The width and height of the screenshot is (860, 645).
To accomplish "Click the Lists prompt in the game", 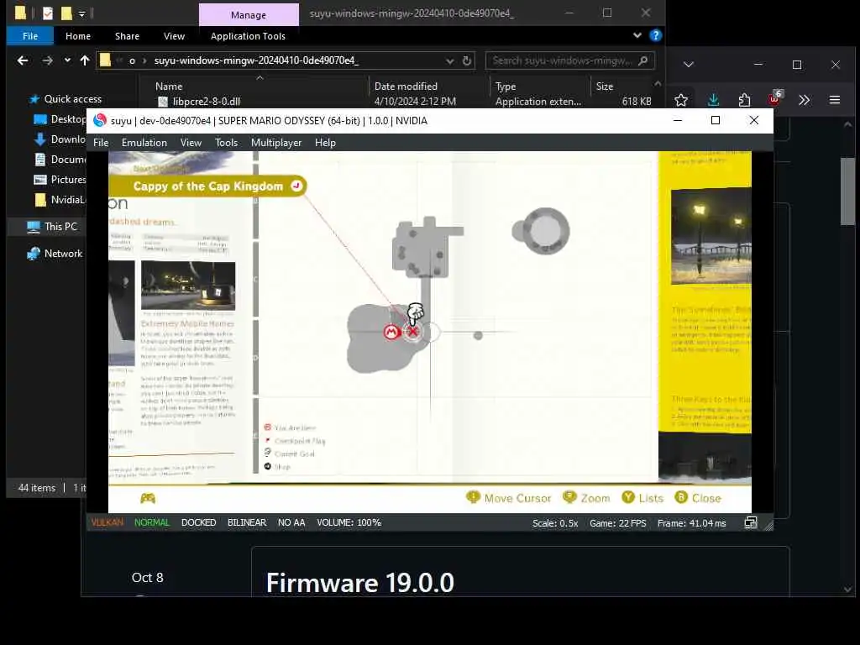I will 642,498.
